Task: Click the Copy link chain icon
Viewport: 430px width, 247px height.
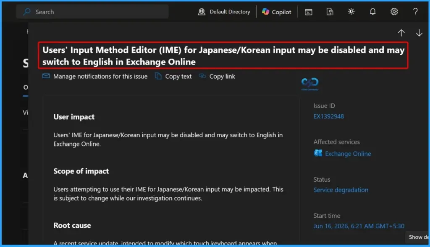Action: click(202, 76)
